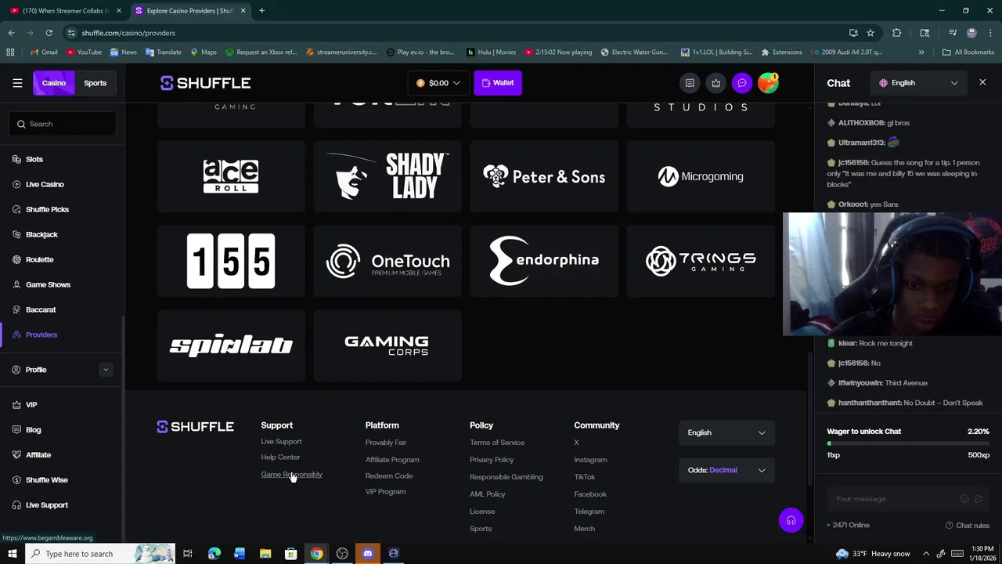Click the footer Live Support link
Viewport: 1002px width, 564px height.
point(281,442)
